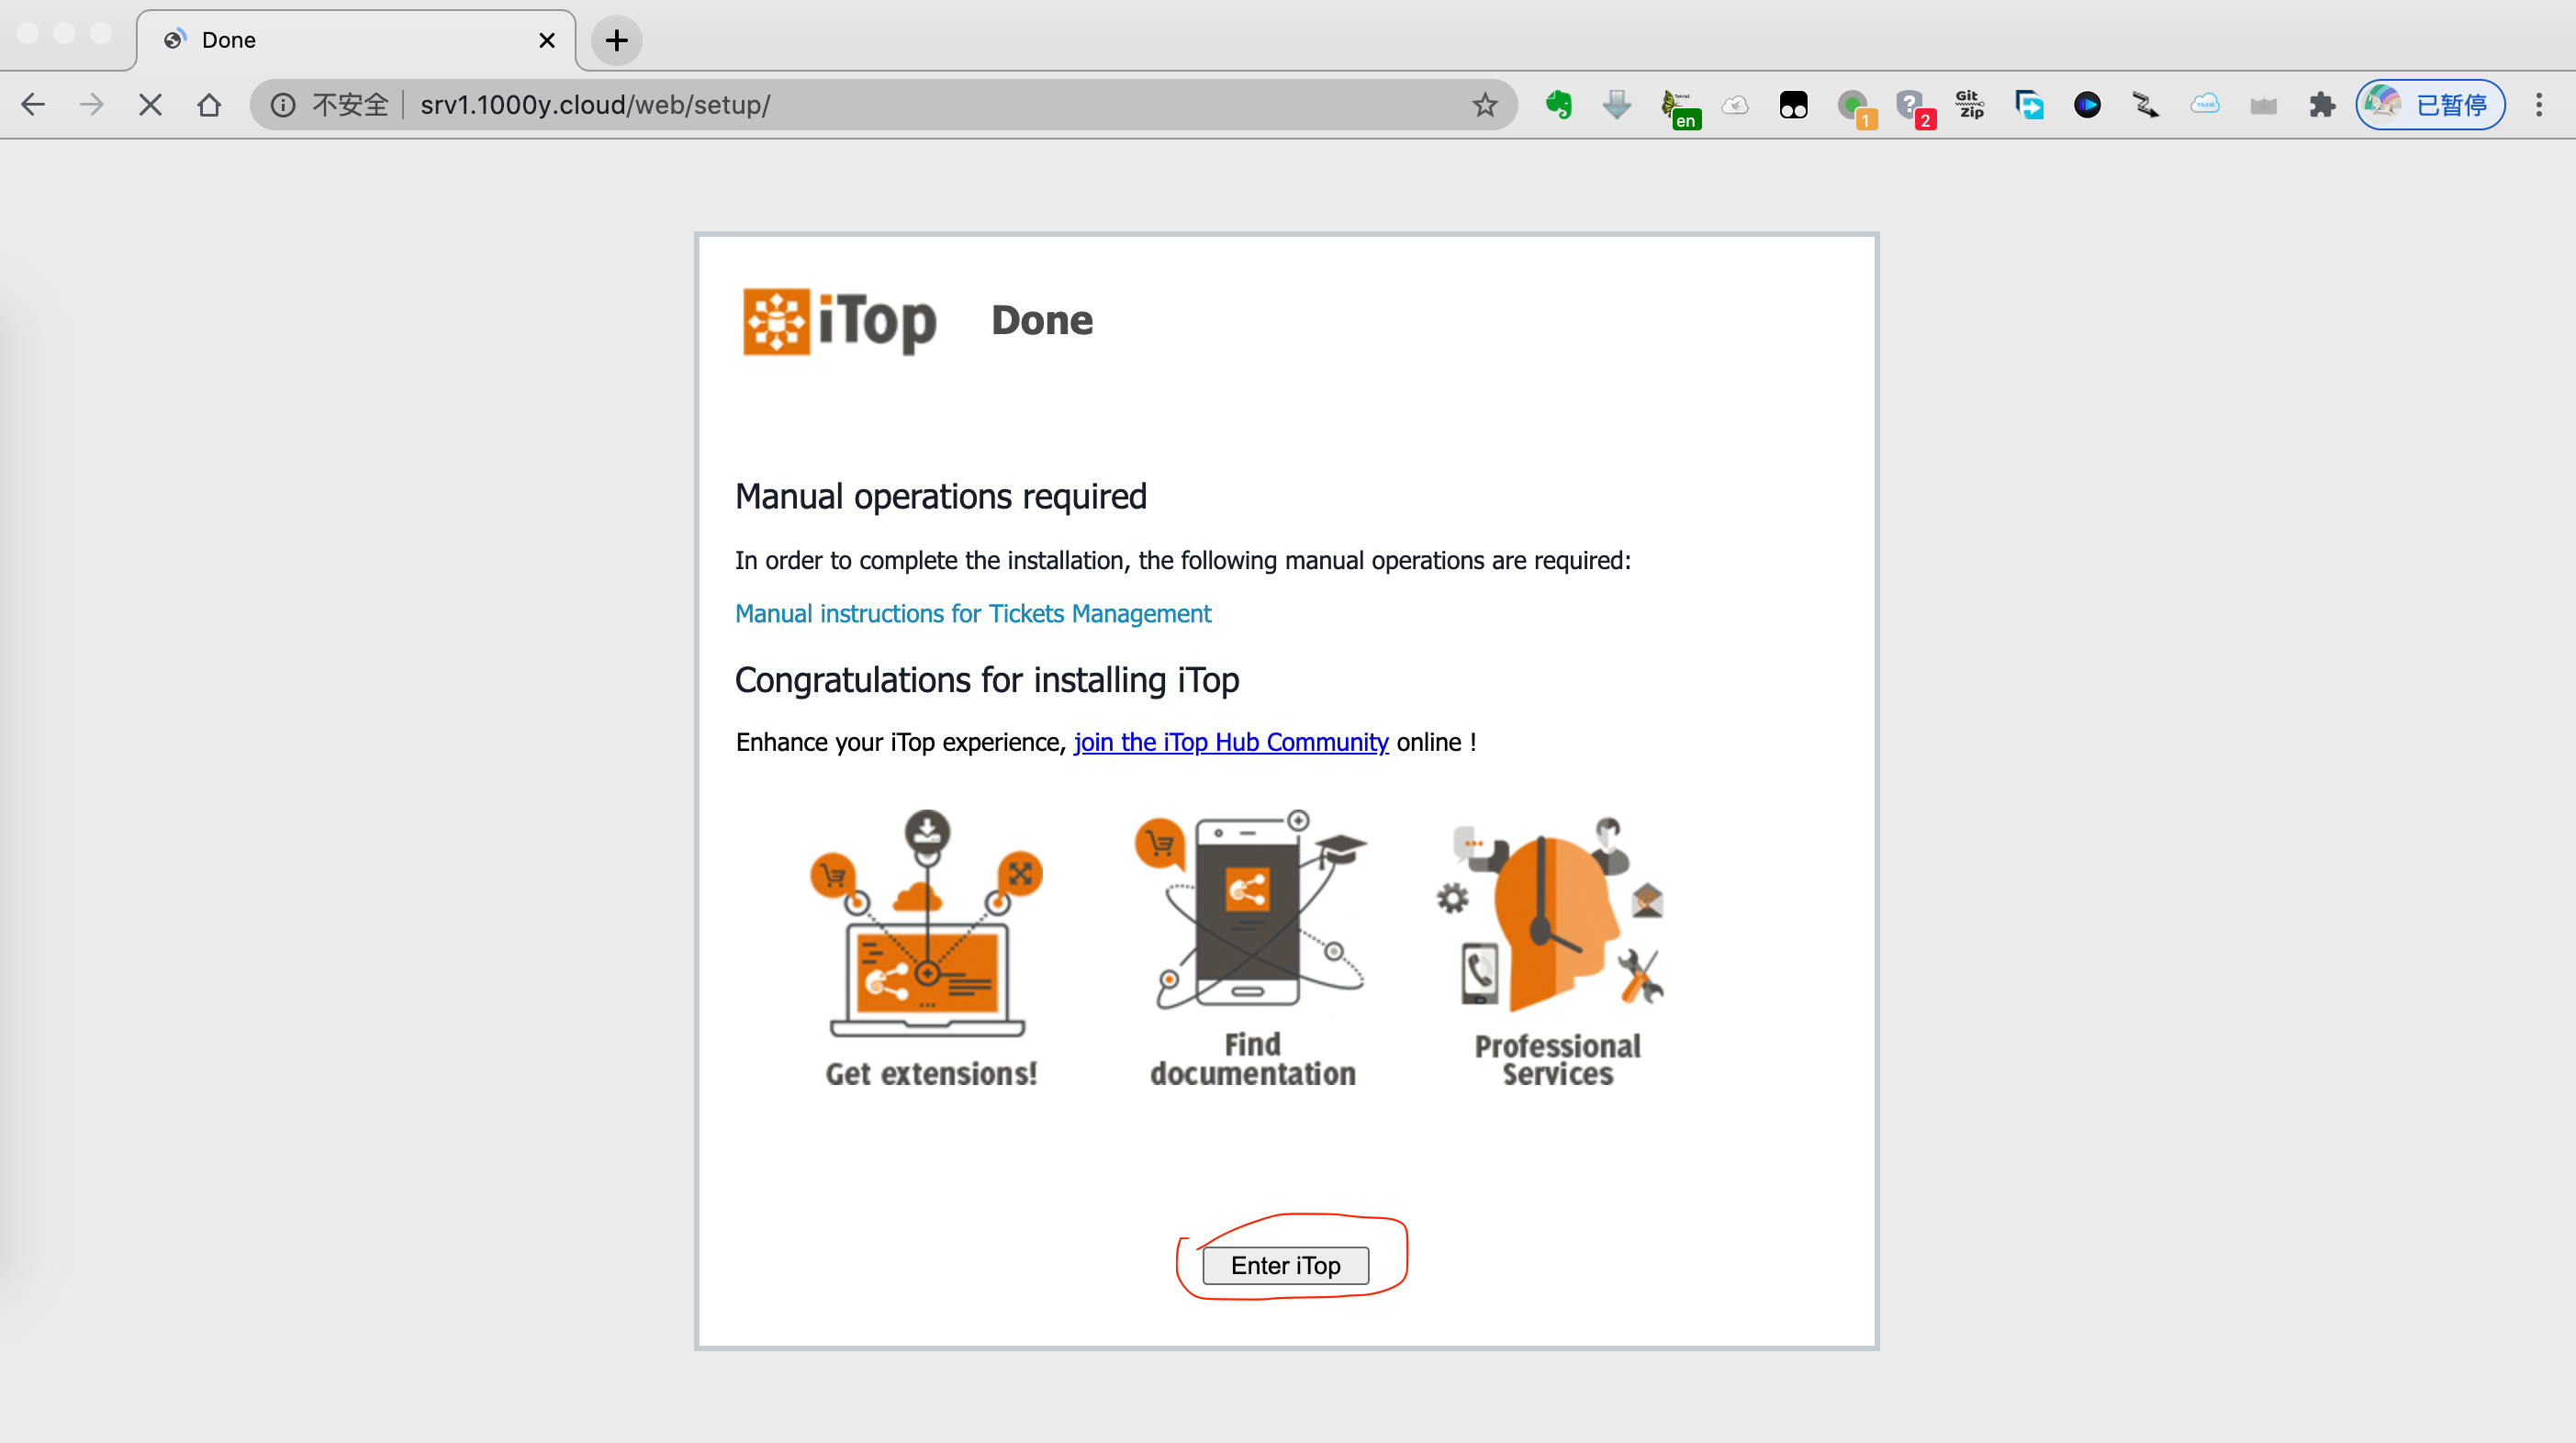Open the Evernote elephant extension
The height and width of the screenshot is (1443, 2576).
[1558, 105]
